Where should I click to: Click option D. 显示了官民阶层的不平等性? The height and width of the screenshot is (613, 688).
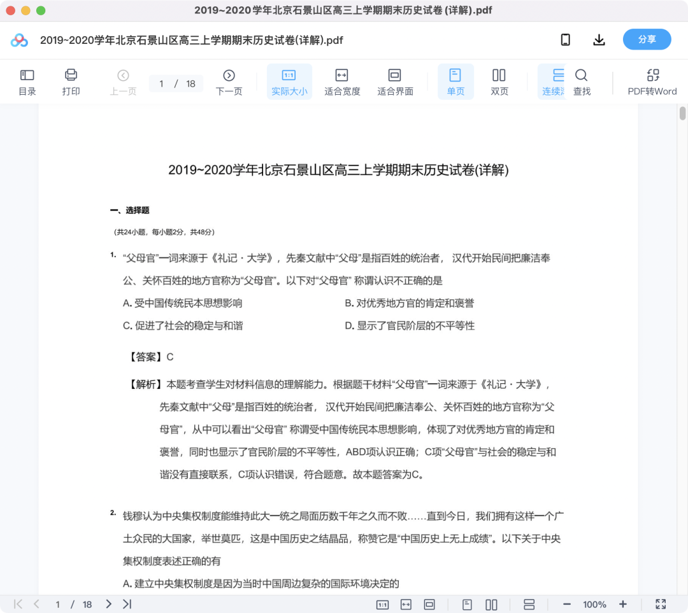[410, 326]
